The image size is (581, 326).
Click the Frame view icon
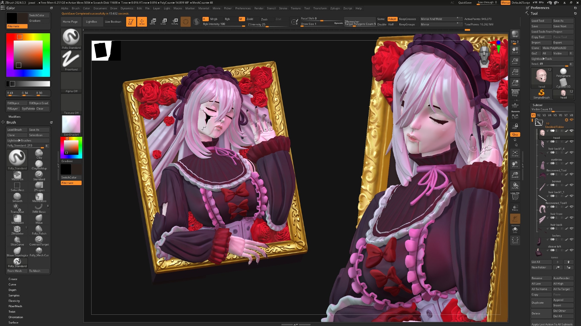click(x=515, y=153)
